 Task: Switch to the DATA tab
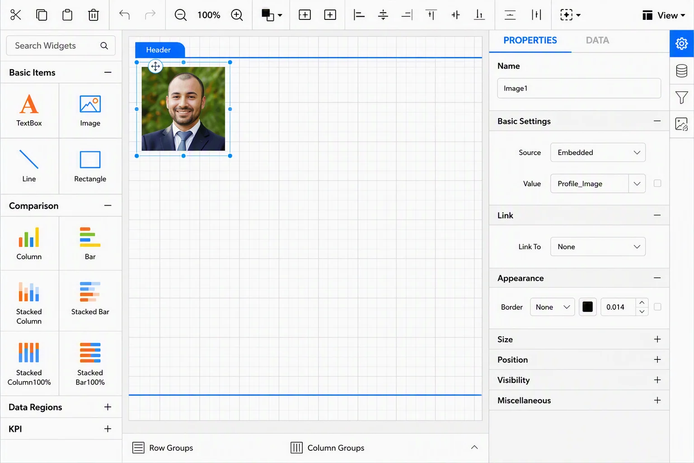[597, 40]
